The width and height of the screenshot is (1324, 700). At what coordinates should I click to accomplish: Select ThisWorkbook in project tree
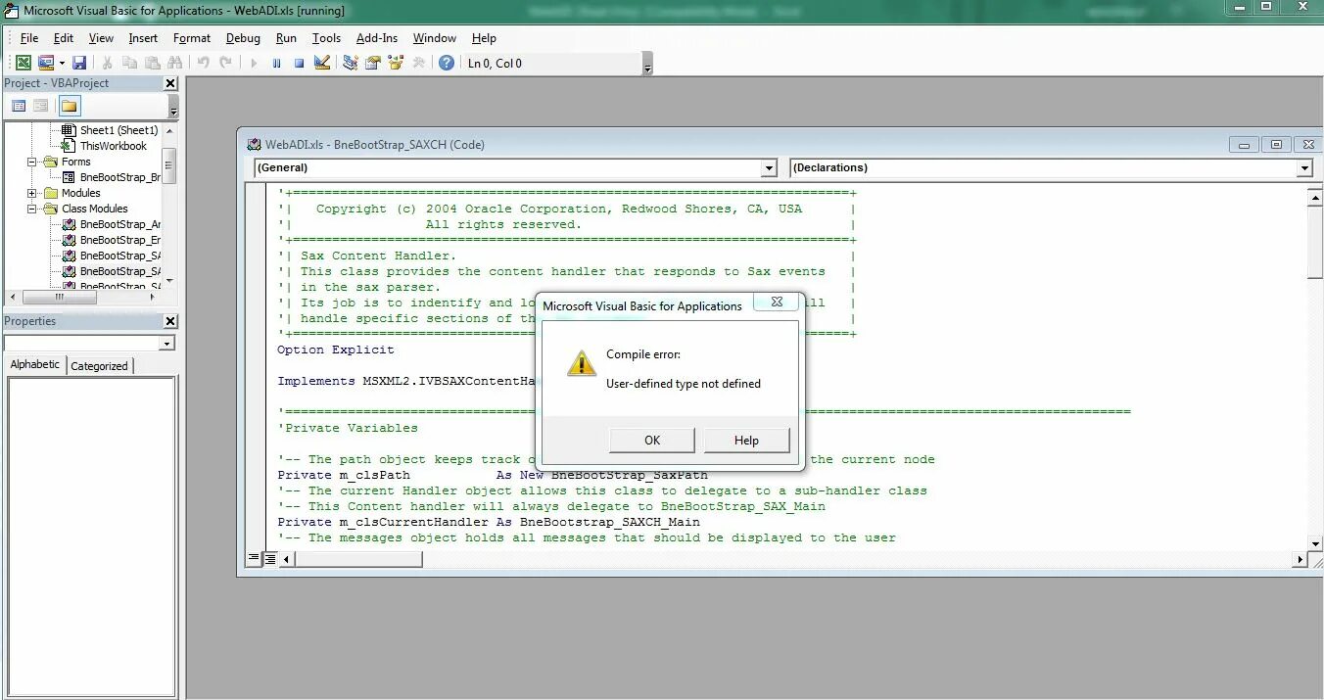coord(114,146)
